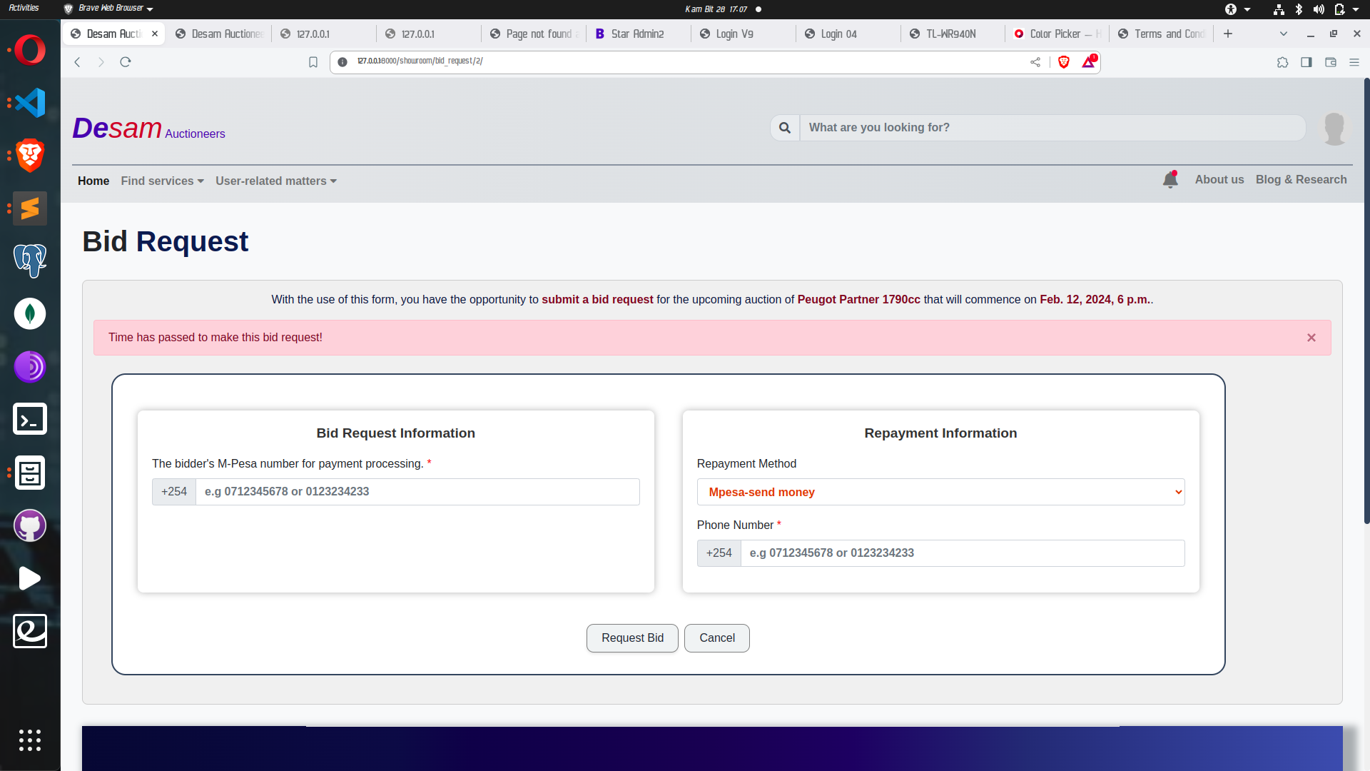Screen dimensions: 1370x771
Task: Reload the current page
Action: (126, 62)
